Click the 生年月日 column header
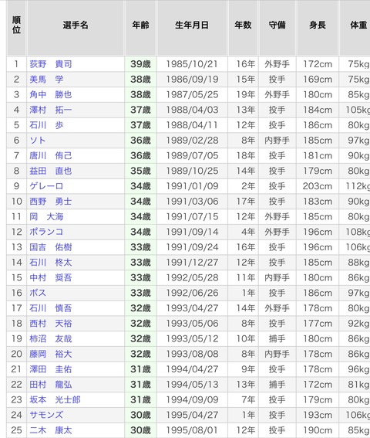This screenshot has width=370, height=438. 192,25
